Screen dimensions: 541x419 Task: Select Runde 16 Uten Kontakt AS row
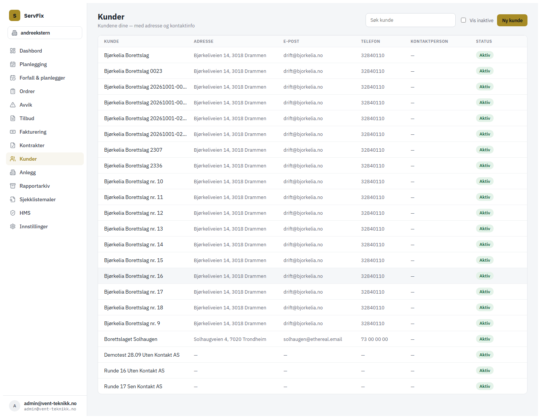point(313,371)
